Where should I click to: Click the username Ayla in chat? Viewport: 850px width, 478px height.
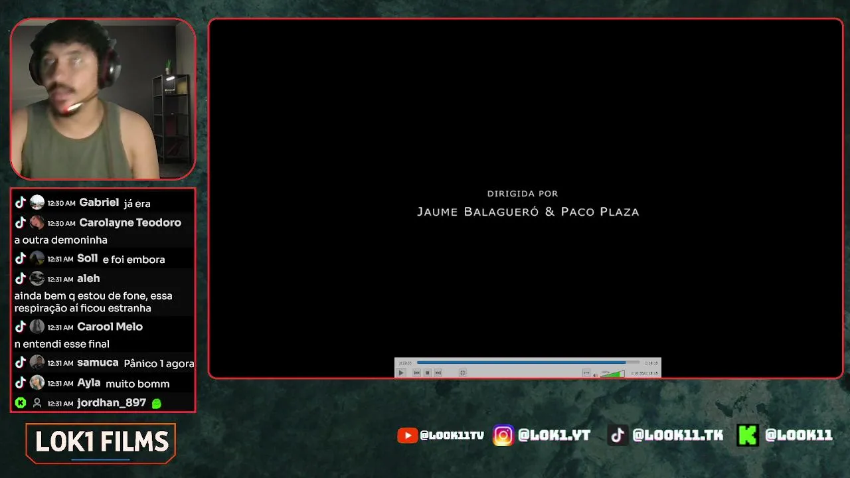click(x=89, y=382)
